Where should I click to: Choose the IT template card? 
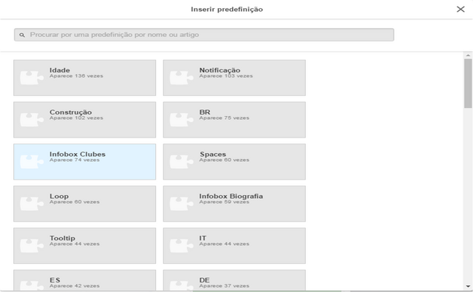click(234, 245)
